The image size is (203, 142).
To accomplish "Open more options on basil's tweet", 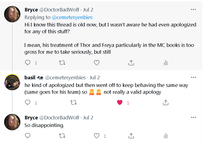I will [x=193, y=77].
